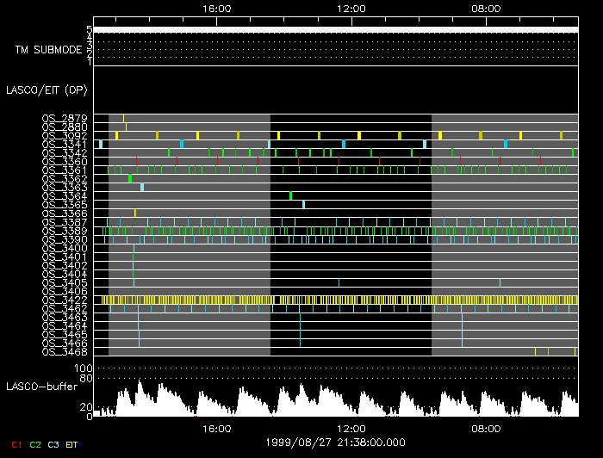Viewport: 603px width, 458px height.
Task: Click the OS_3092 row label
Action: (64, 135)
